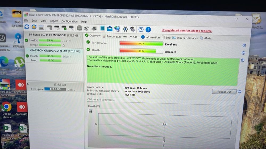The height and width of the screenshot is (149, 266).
Task: Open the Smart Ord Excel file on desktop
Action: coord(23,132)
